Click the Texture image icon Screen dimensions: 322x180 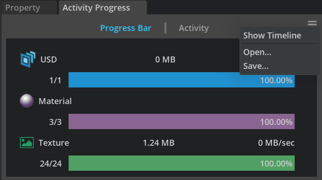click(27, 143)
